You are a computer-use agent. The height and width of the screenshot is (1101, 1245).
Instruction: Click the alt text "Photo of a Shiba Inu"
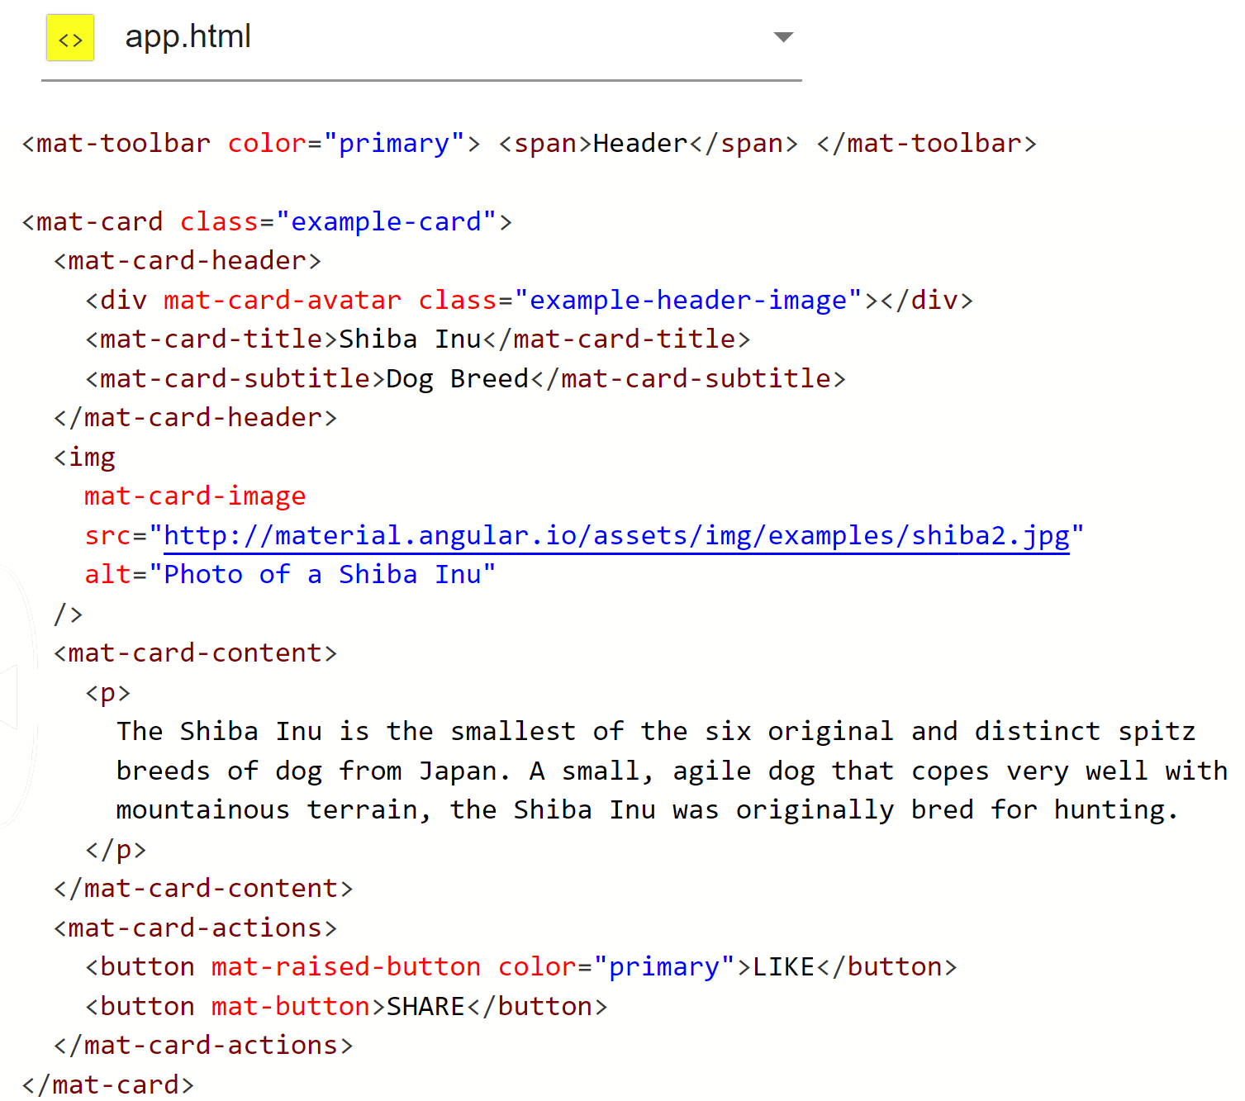[322, 575]
